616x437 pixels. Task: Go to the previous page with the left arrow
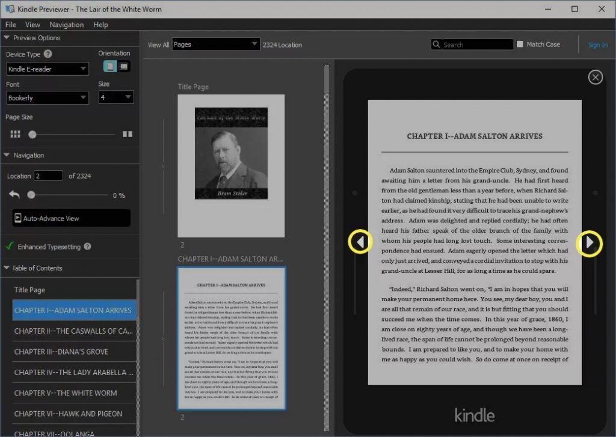click(x=360, y=242)
